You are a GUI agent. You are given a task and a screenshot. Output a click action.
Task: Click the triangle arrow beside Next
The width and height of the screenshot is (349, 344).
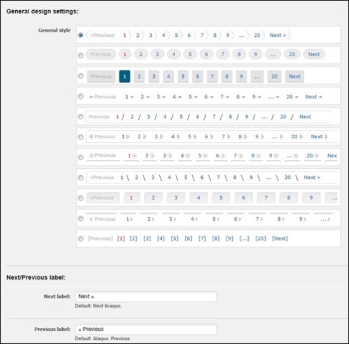point(326,136)
